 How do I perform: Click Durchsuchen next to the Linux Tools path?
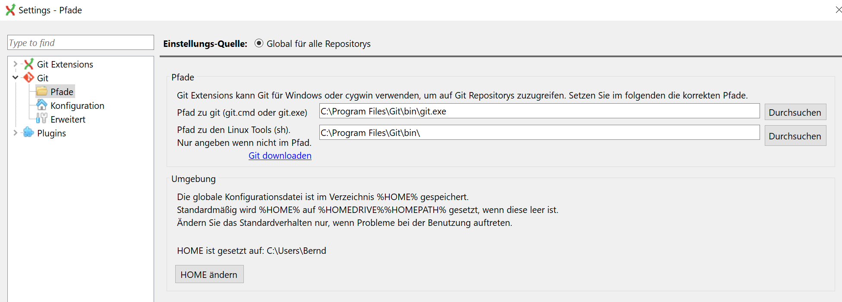click(795, 136)
